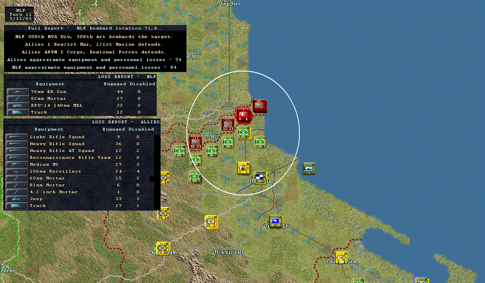This screenshot has height=283, width=485.
Task: Click the 4.2 inch Mortar equipment icon
Action: (17, 192)
